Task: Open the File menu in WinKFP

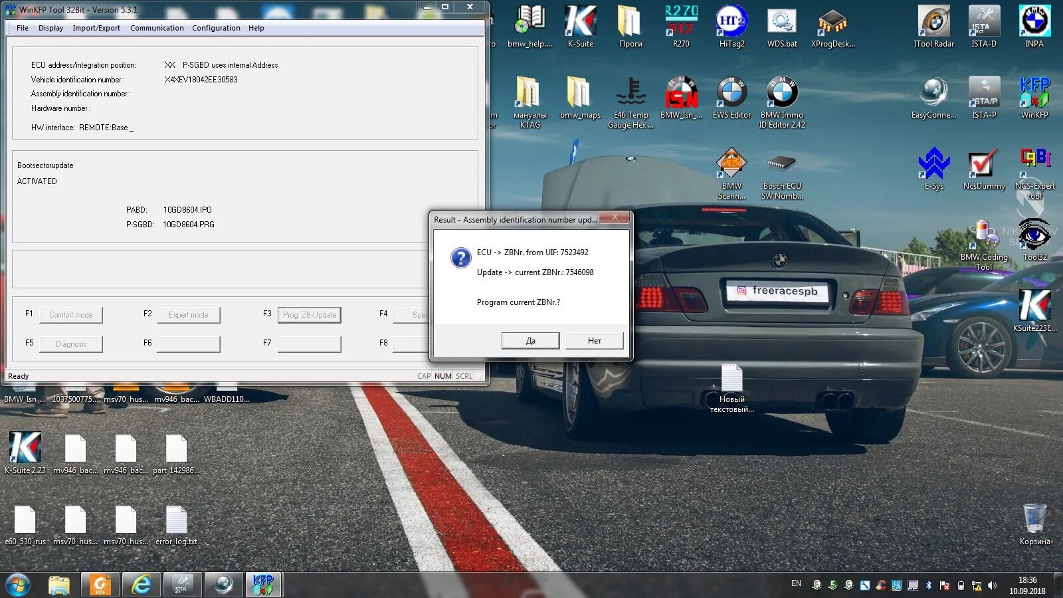Action: (x=22, y=28)
